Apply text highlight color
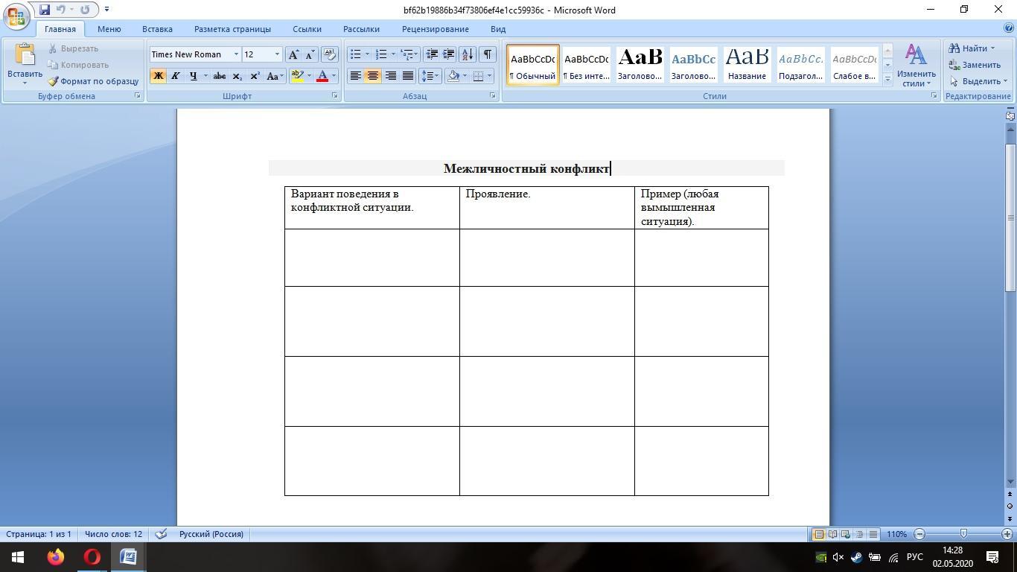1017x572 pixels. coord(297,76)
